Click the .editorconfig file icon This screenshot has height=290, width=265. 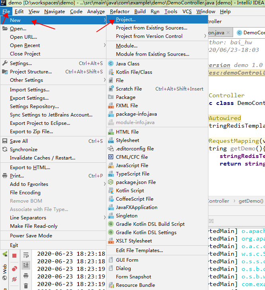[111, 148]
